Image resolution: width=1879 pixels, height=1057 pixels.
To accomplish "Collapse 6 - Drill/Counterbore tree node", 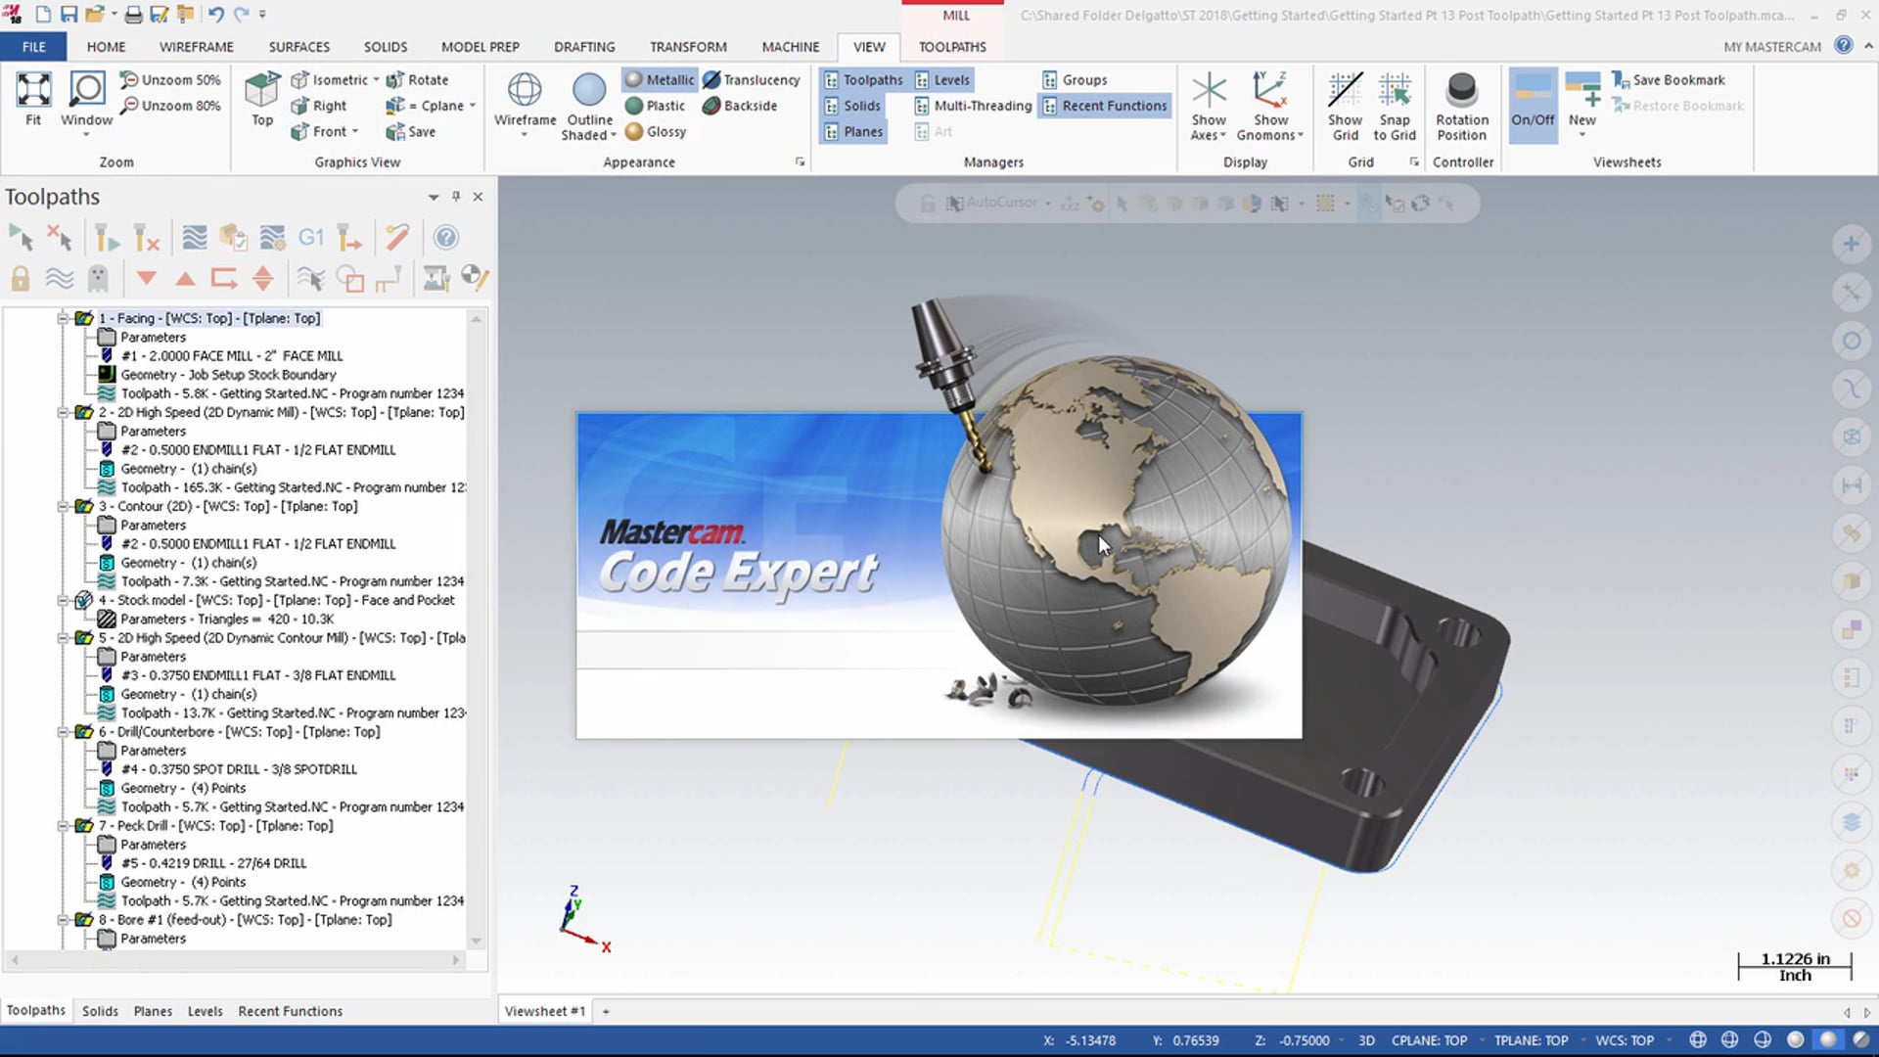I will pyautogui.click(x=63, y=731).
